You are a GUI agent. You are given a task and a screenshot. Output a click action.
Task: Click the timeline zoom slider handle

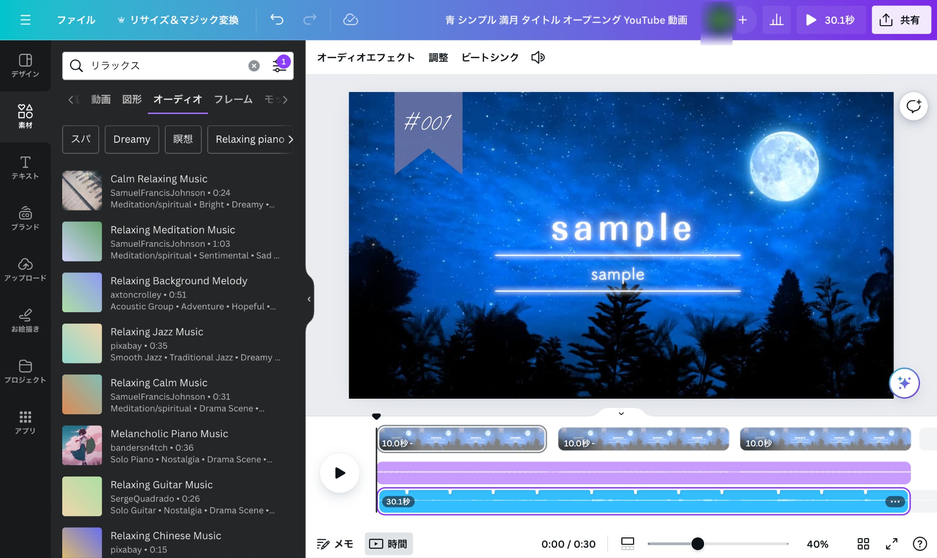[697, 544]
